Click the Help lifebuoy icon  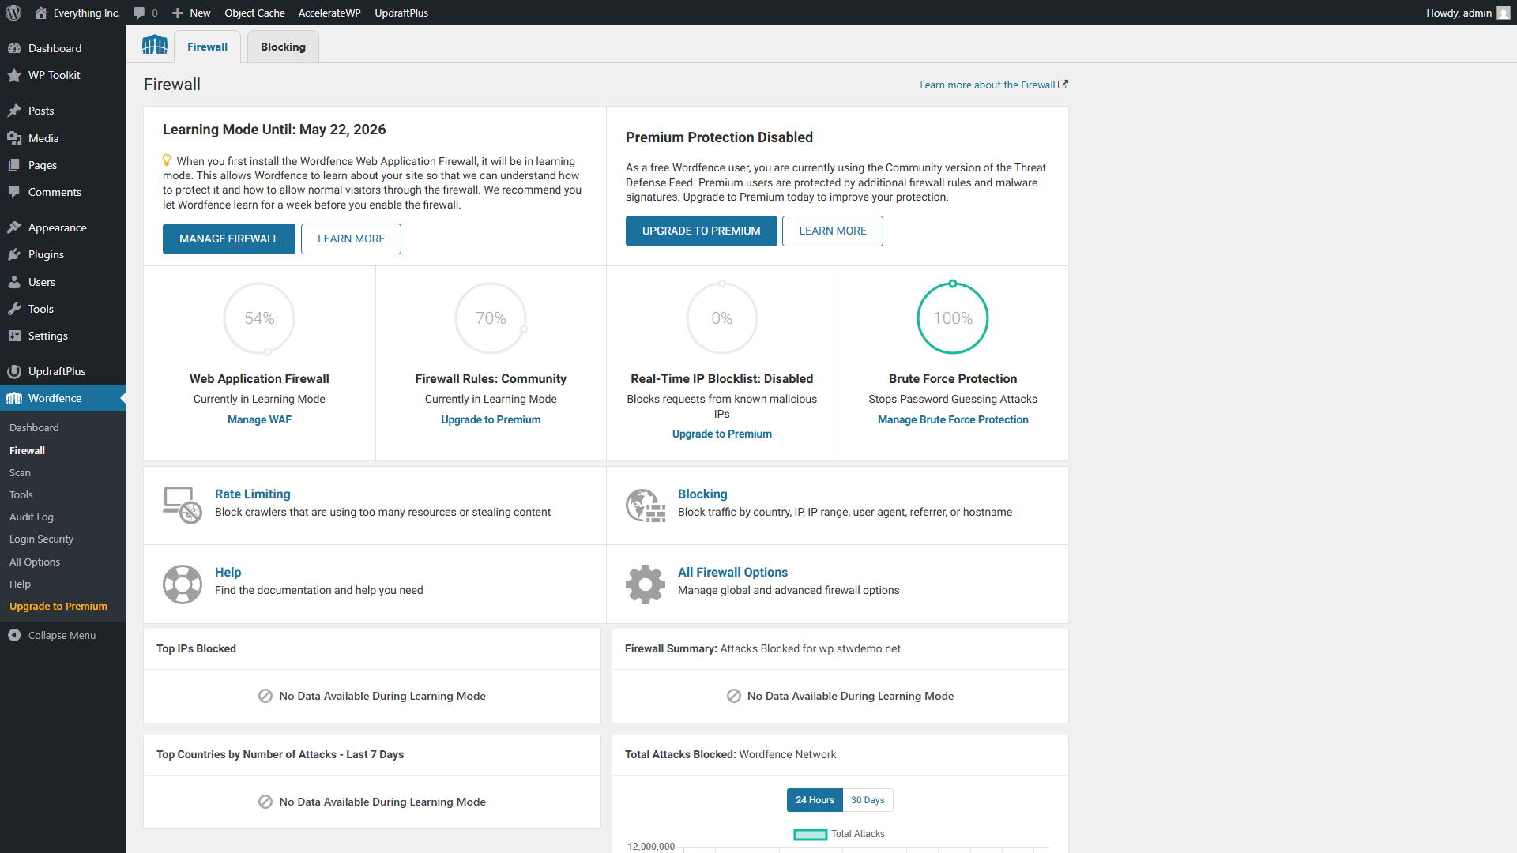[183, 584]
